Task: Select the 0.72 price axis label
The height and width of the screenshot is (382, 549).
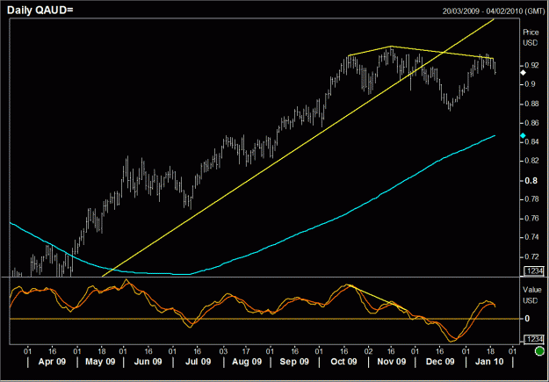Action: (x=530, y=256)
